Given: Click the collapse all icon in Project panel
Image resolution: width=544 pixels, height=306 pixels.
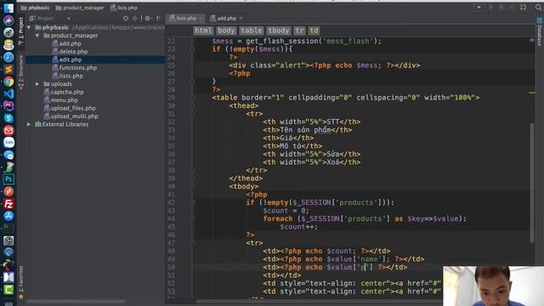Looking at the screenshot, I should pyautogui.click(x=135, y=18).
